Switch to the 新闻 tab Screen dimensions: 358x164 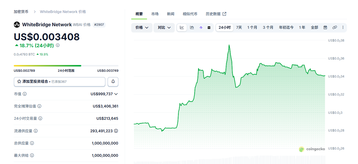pos(171,14)
